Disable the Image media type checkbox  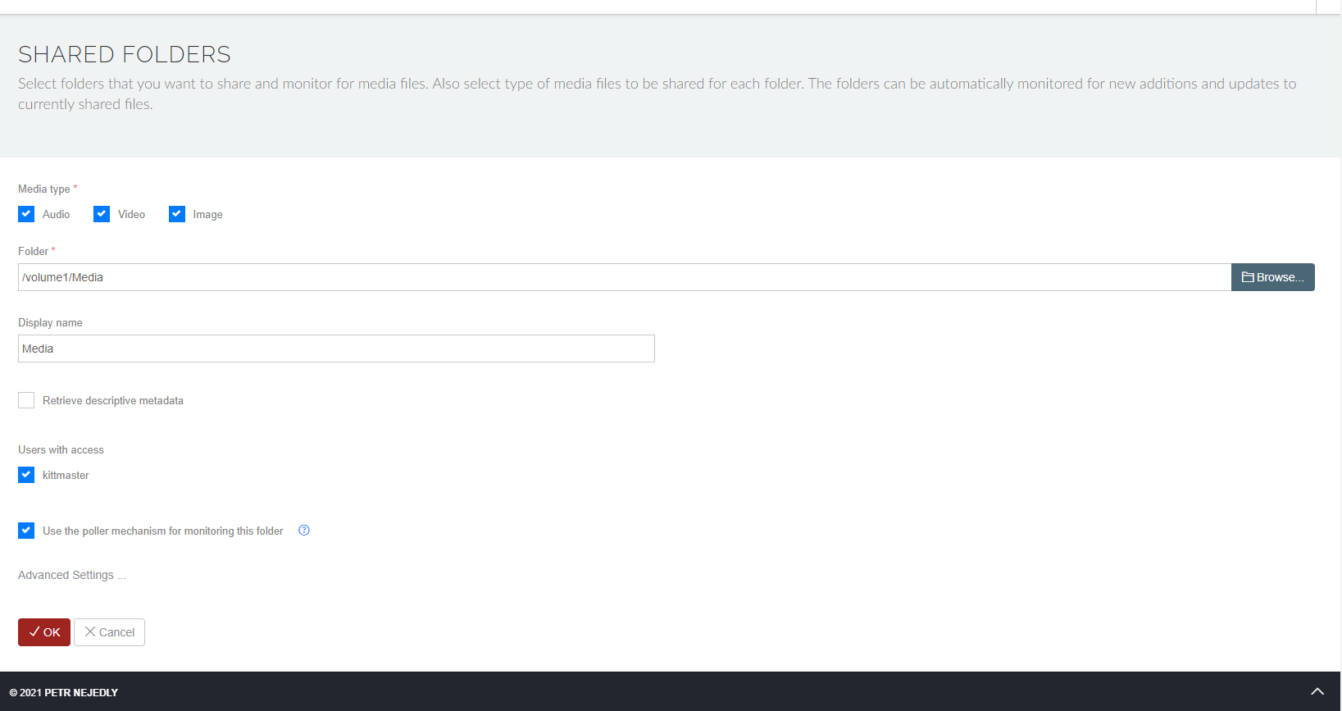[177, 214]
